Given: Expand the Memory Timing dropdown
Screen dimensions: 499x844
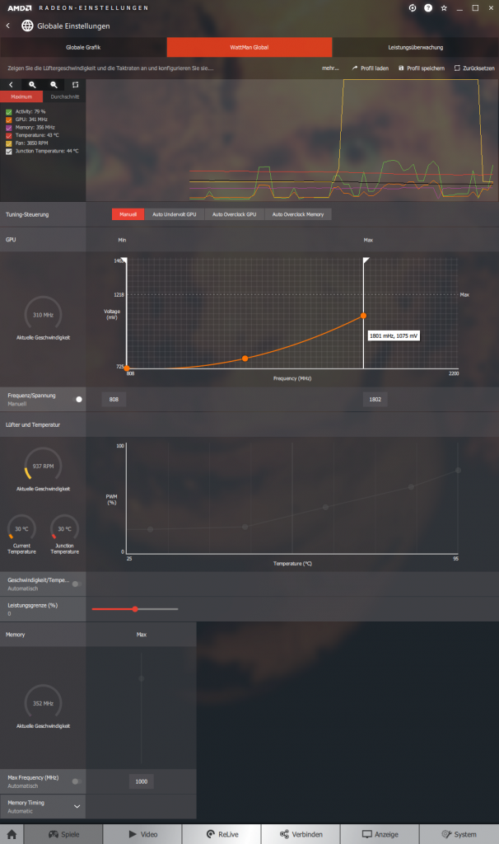Looking at the screenshot, I should (x=77, y=806).
